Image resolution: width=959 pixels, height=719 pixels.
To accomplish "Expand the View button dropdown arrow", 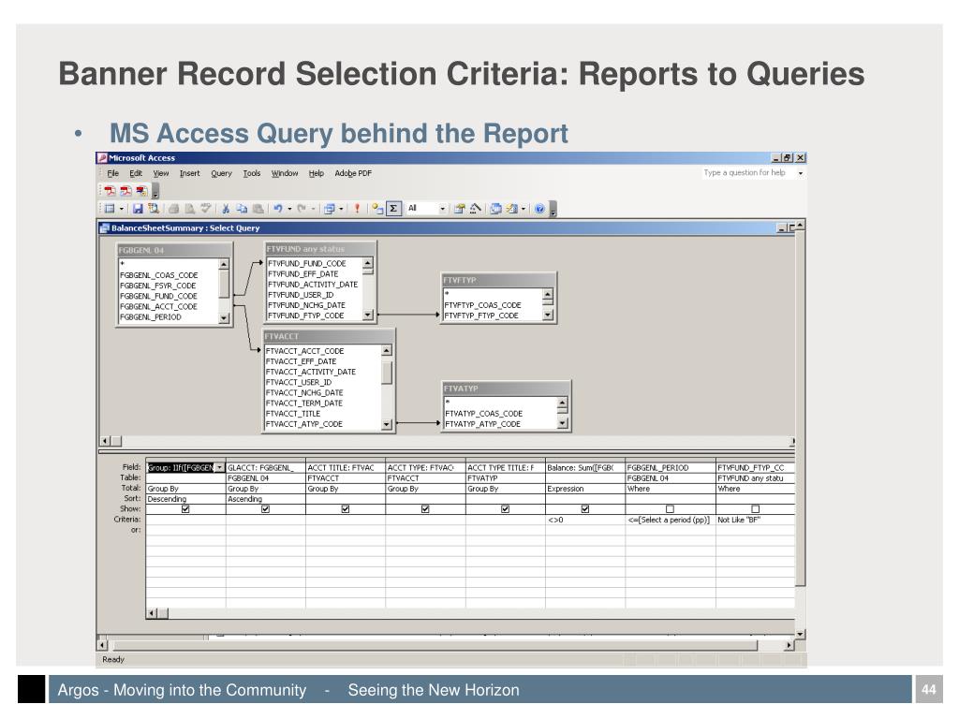I will [x=121, y=209].
